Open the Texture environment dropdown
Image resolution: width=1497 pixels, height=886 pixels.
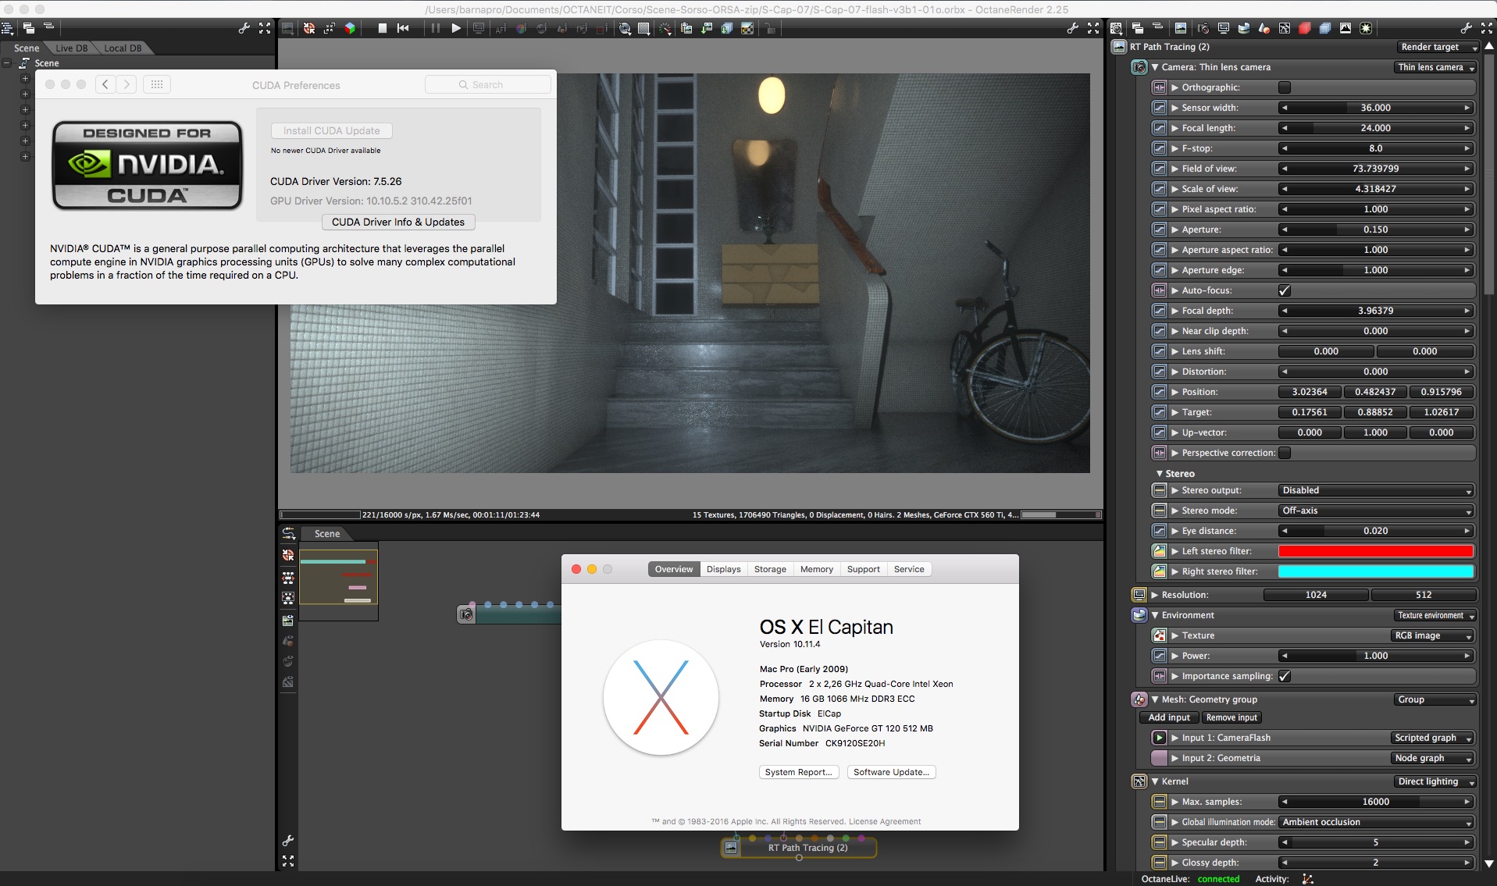pos(1436,615)
